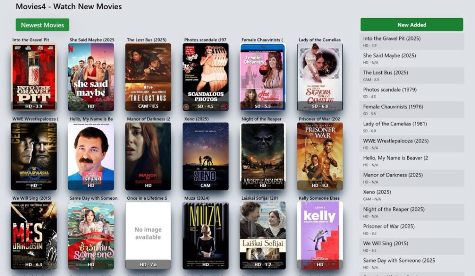Open Lady of the Camelias poster
The image size is (475, 276).
(x=320, y=77)
